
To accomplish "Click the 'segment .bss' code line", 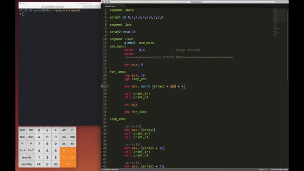I will tap(121, 25).
